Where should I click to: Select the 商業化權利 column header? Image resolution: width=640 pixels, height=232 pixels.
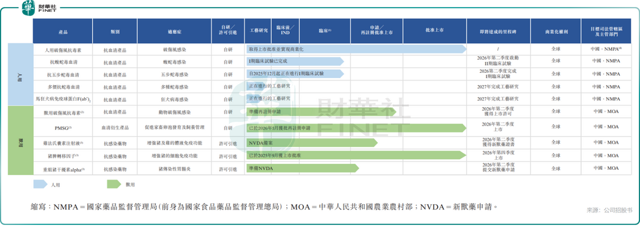[x=555, y=31]
